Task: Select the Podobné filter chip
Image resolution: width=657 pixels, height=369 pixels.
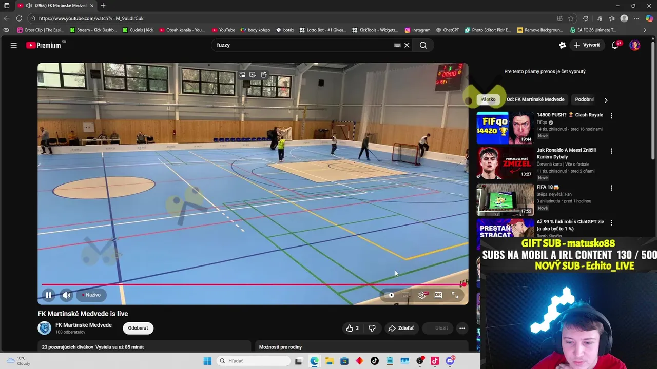Action: (x=585, y=99)
